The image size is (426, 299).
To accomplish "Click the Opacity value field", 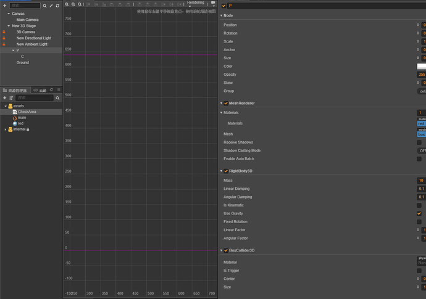I will (x=422, y=75).
